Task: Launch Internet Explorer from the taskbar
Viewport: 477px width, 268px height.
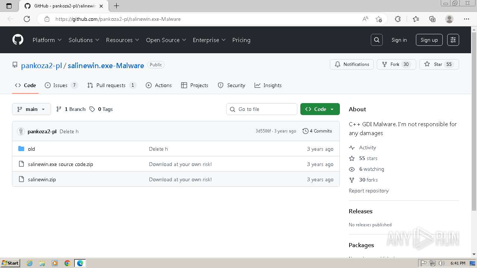Action: coord(29,263)
